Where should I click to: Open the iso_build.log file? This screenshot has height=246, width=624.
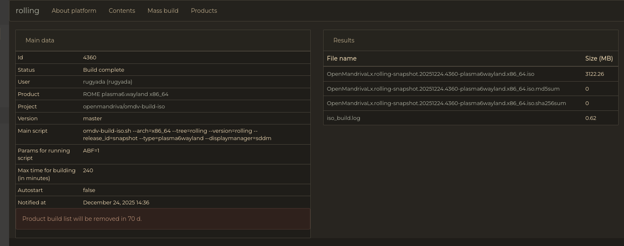point(343,118)
